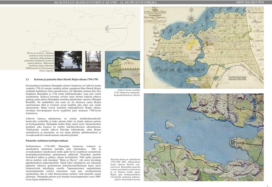Click the caption starting "Piirros ja viereiset valokuvat"
This screenshot has height=187, width=272.
[39, 62]
